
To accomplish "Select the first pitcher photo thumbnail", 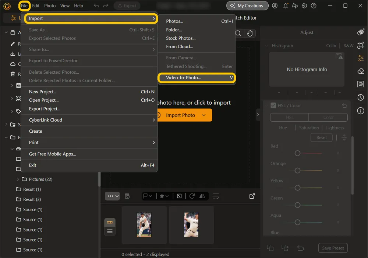I will pos(144,224).
